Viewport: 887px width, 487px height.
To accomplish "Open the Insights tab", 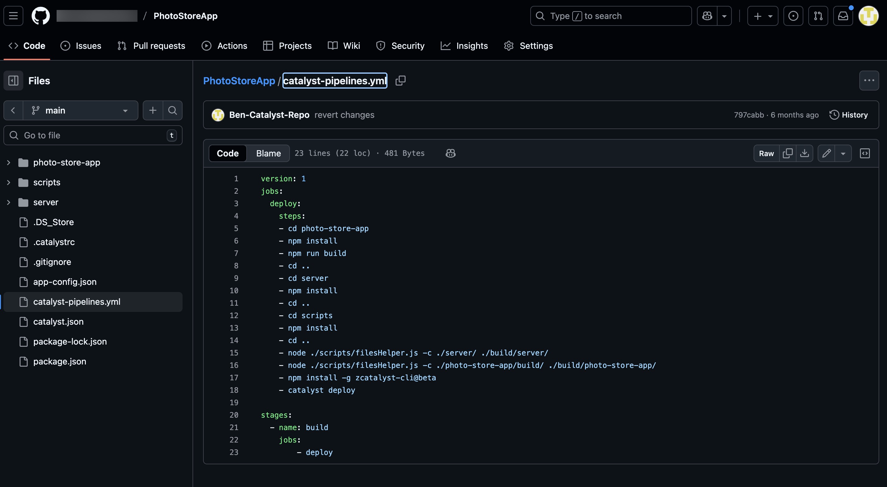I will tap(464, 46).
